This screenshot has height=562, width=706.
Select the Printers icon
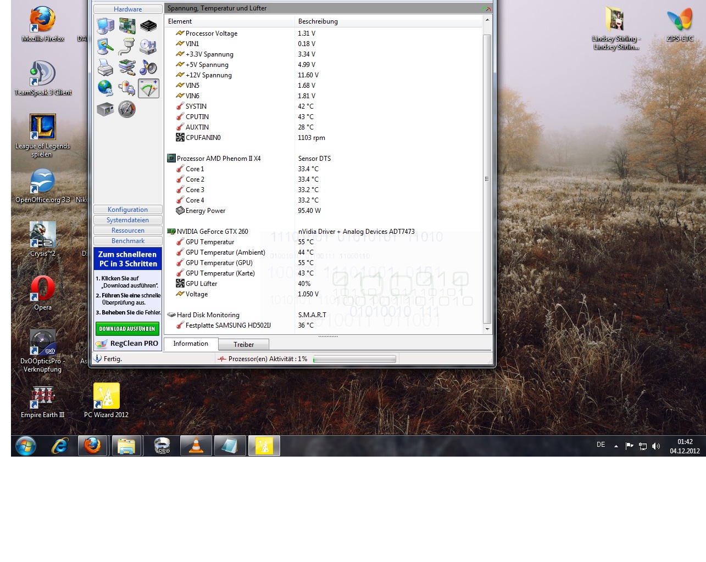coord(105,68)
